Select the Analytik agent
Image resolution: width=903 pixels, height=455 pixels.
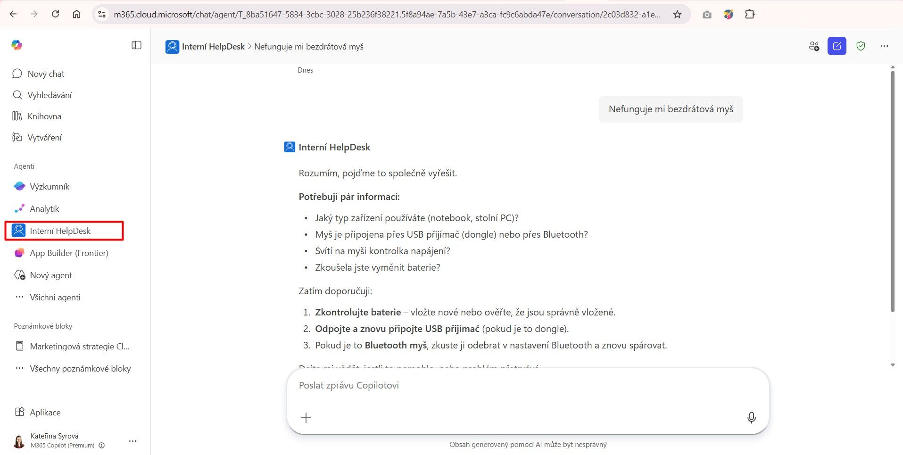[x=44, y=208]
